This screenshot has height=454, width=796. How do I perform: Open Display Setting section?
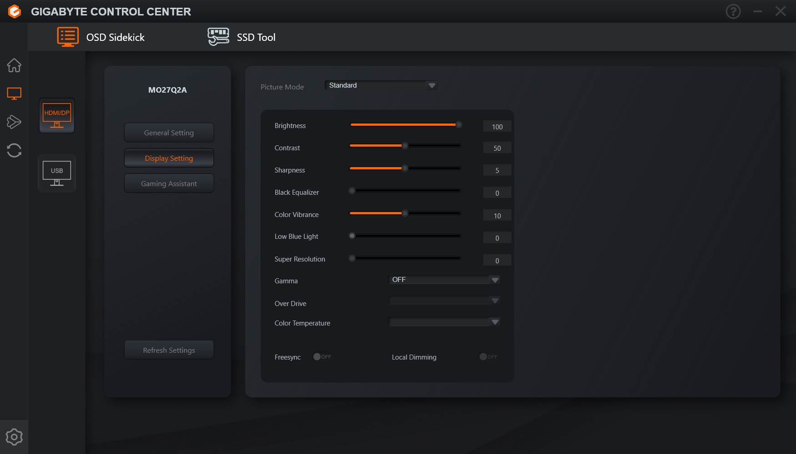(169, 158)
